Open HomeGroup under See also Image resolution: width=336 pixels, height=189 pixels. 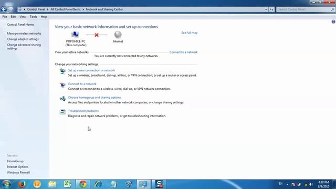click(15, 161)
